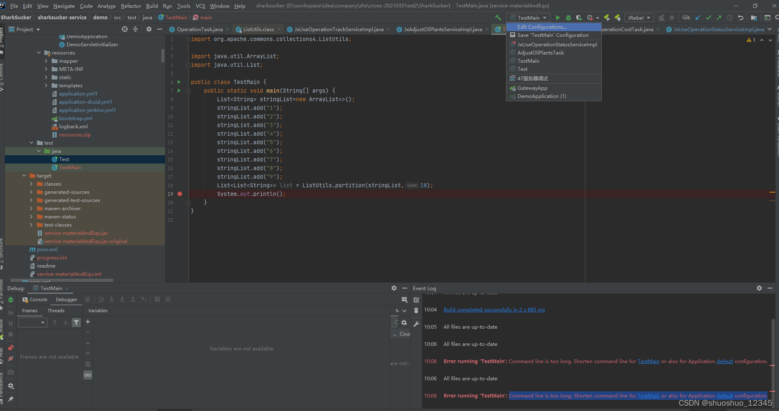This screenshot has height=411, width=779.
Task: Rollback changes with the undo arrow icon
Action: (x=741, y=18)
